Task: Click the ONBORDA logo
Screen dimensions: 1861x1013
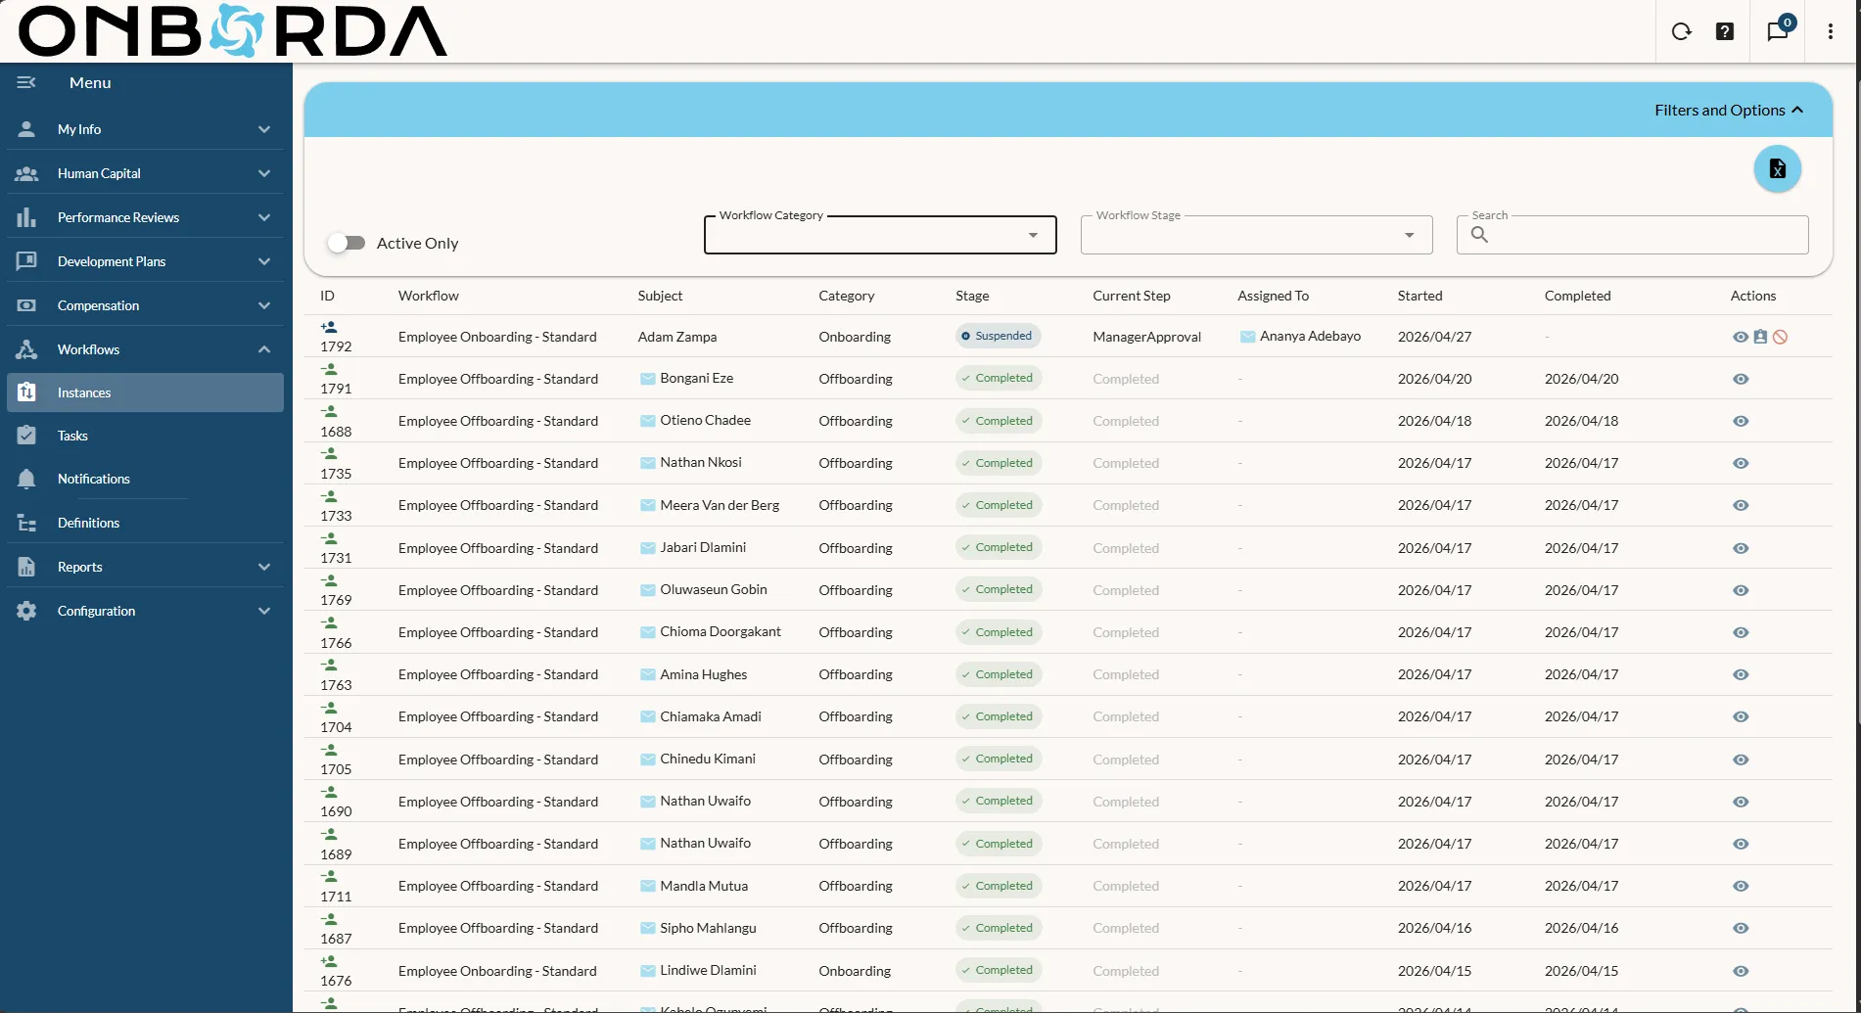Action: (x=233, y=30)
